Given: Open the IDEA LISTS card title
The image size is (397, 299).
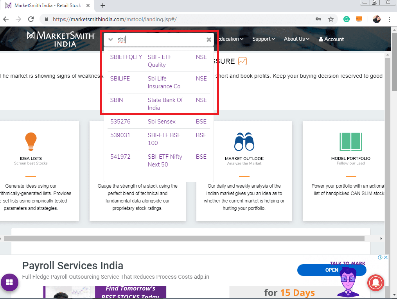Looking at the screenshot, I should coord(31,158).
